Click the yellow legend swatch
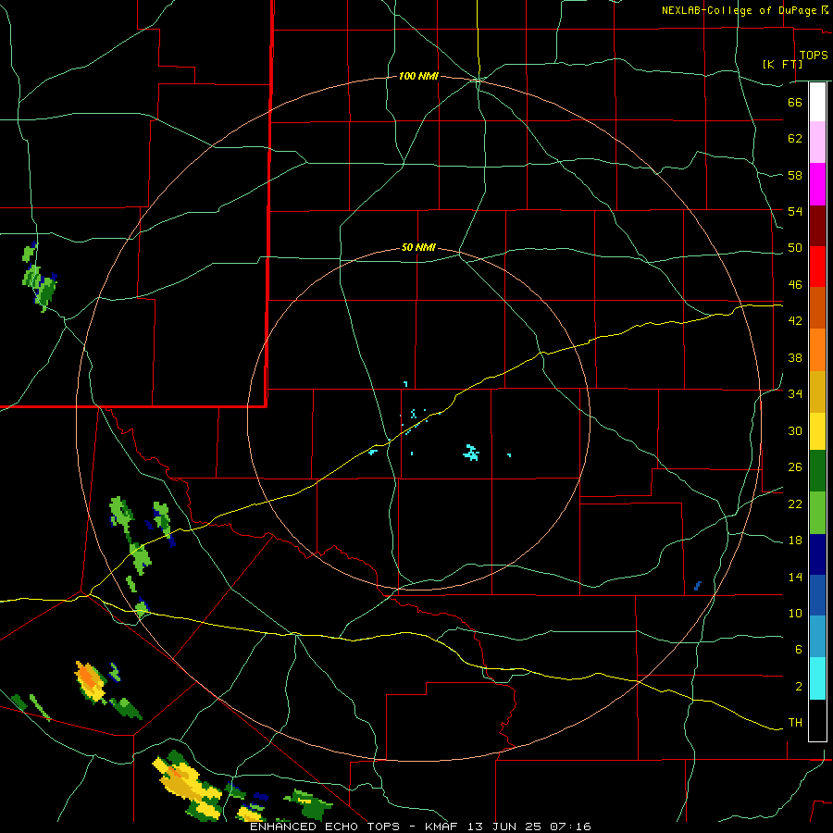Image resolution: width=833 pixels, height=833 pixels. click(817, 431)
